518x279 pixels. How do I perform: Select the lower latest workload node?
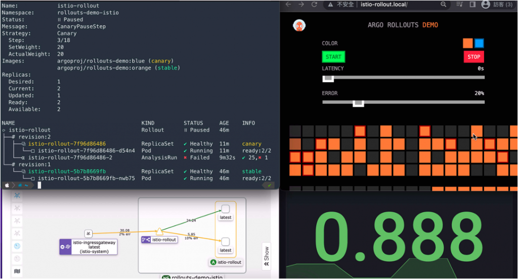tap(225, 242)
